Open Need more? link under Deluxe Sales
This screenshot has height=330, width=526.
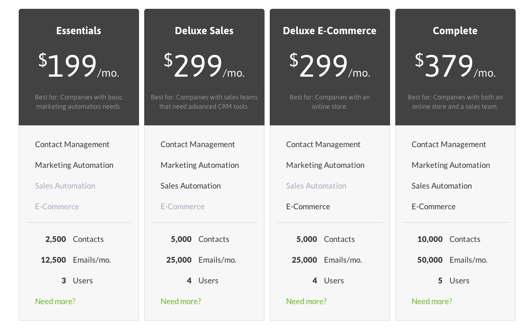[181, 301]
